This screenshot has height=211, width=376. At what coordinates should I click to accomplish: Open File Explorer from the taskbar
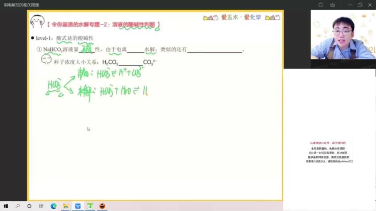point(66,206)
